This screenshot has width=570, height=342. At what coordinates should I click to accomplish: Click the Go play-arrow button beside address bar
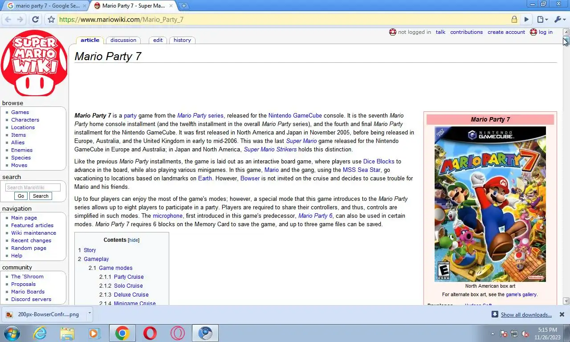point(526,20)
